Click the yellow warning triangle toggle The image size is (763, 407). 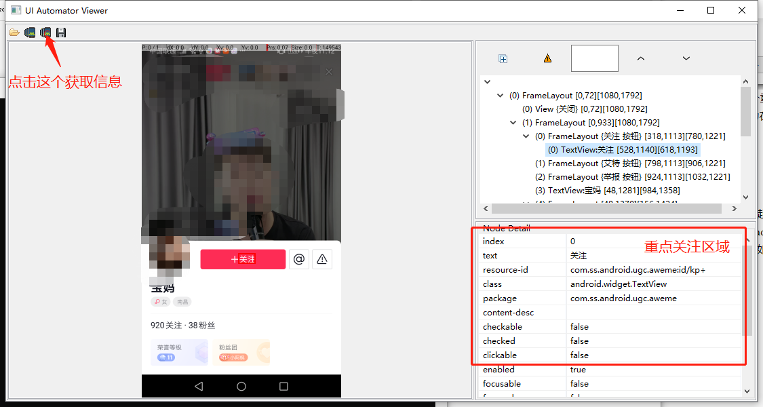click(547, 59)
